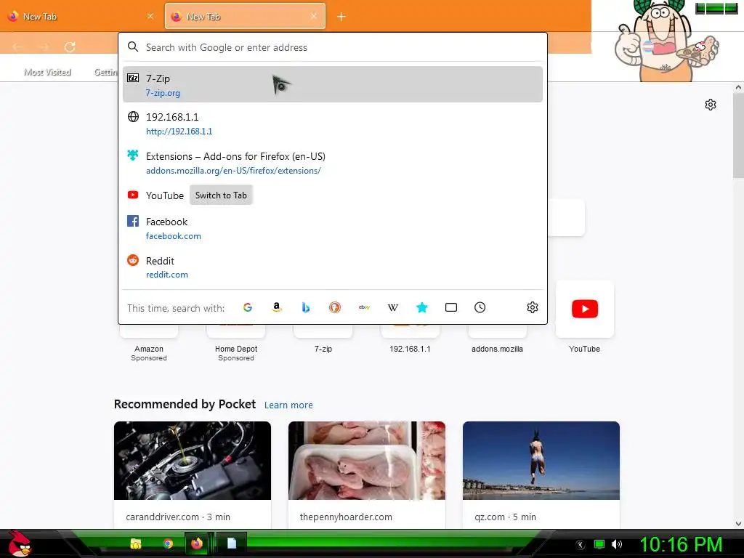This screenshot has width=744, height=558.
Task: Expand hidden system tray icons
Action: (581, 545)
